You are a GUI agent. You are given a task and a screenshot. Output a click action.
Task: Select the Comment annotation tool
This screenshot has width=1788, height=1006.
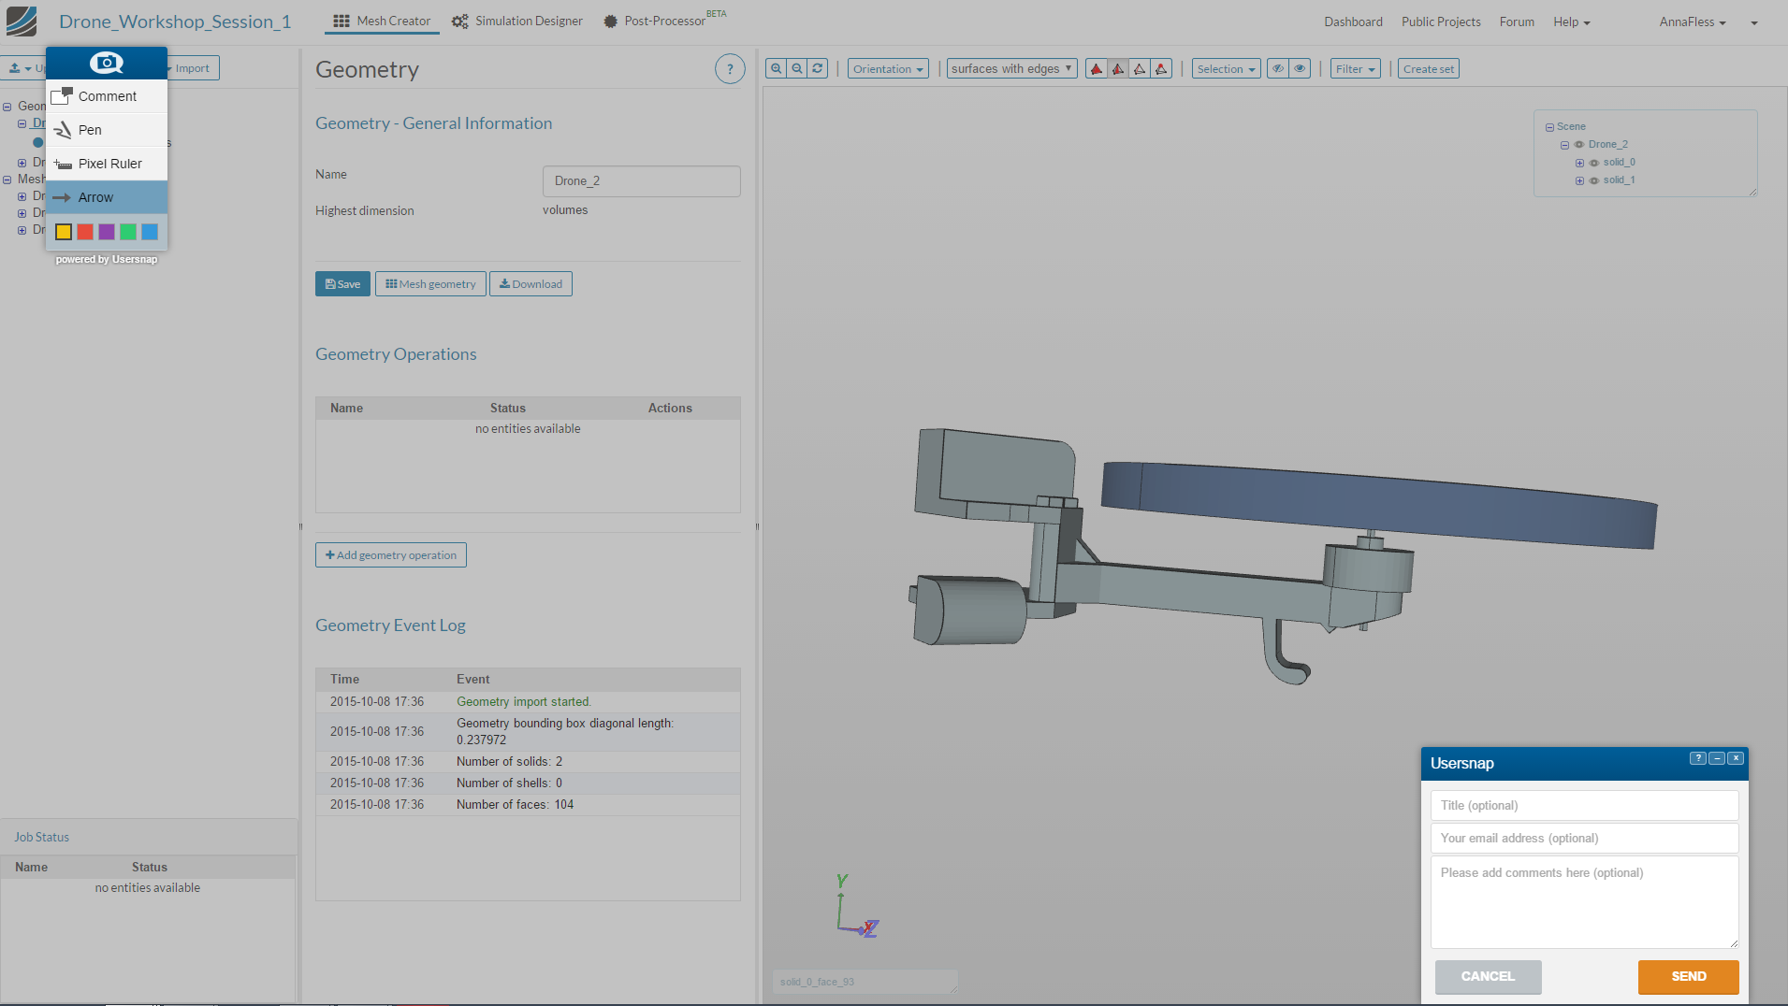pyautogui.click(x=107, y=96)
